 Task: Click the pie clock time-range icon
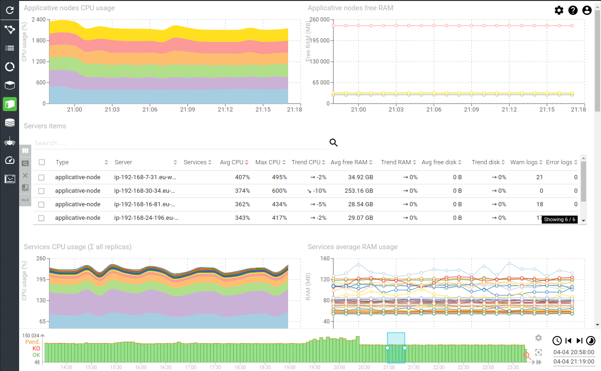click(x=591, y=341)
